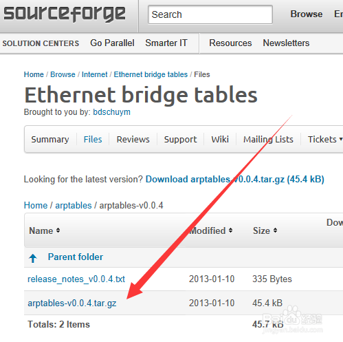Screen dimensions: 343x342
Task: Go to Internet category breadcrumb
Action: tap(94, 74)
